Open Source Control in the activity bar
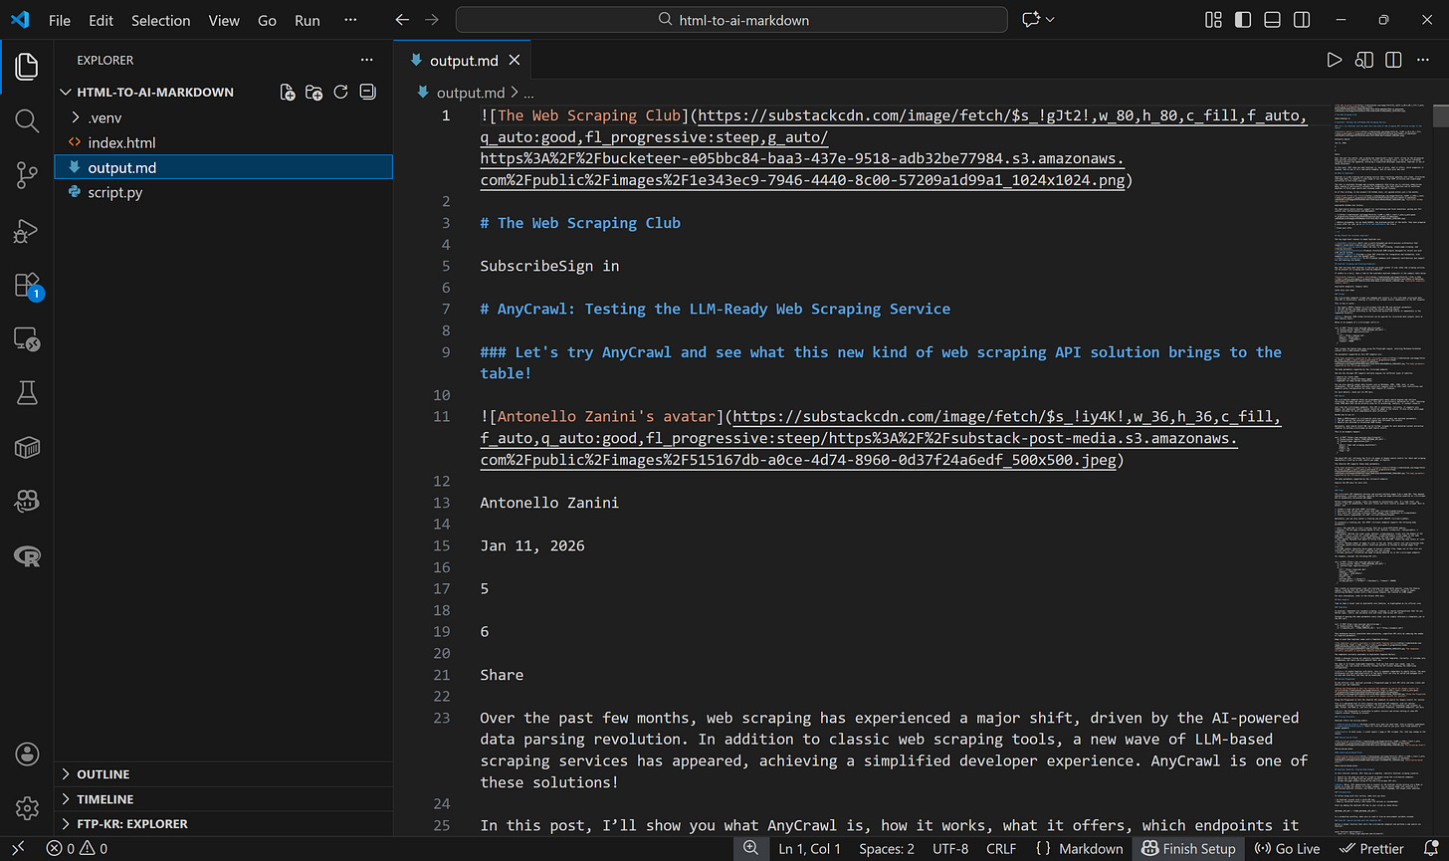Screen dimensions: 1449x861 coord(26,175)
